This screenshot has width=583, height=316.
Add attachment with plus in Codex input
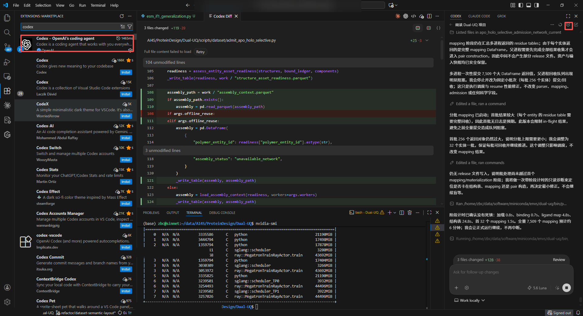click(x=456, y=288)
